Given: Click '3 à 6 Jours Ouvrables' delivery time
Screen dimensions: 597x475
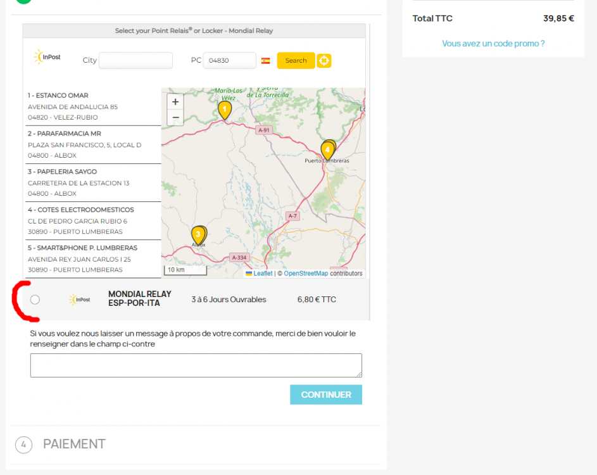Looking at the screenshot, I should pyautogui.click(x=229, y=300).
